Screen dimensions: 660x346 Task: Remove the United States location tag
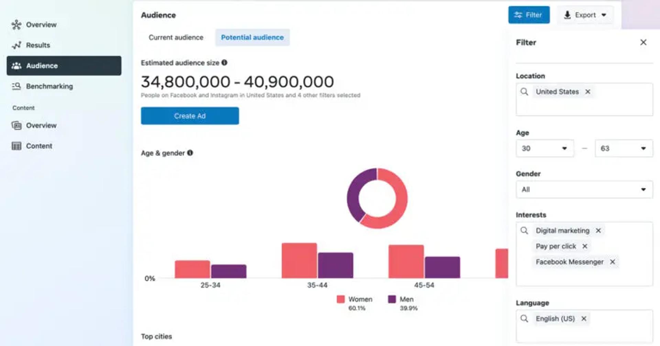(588, 92)
